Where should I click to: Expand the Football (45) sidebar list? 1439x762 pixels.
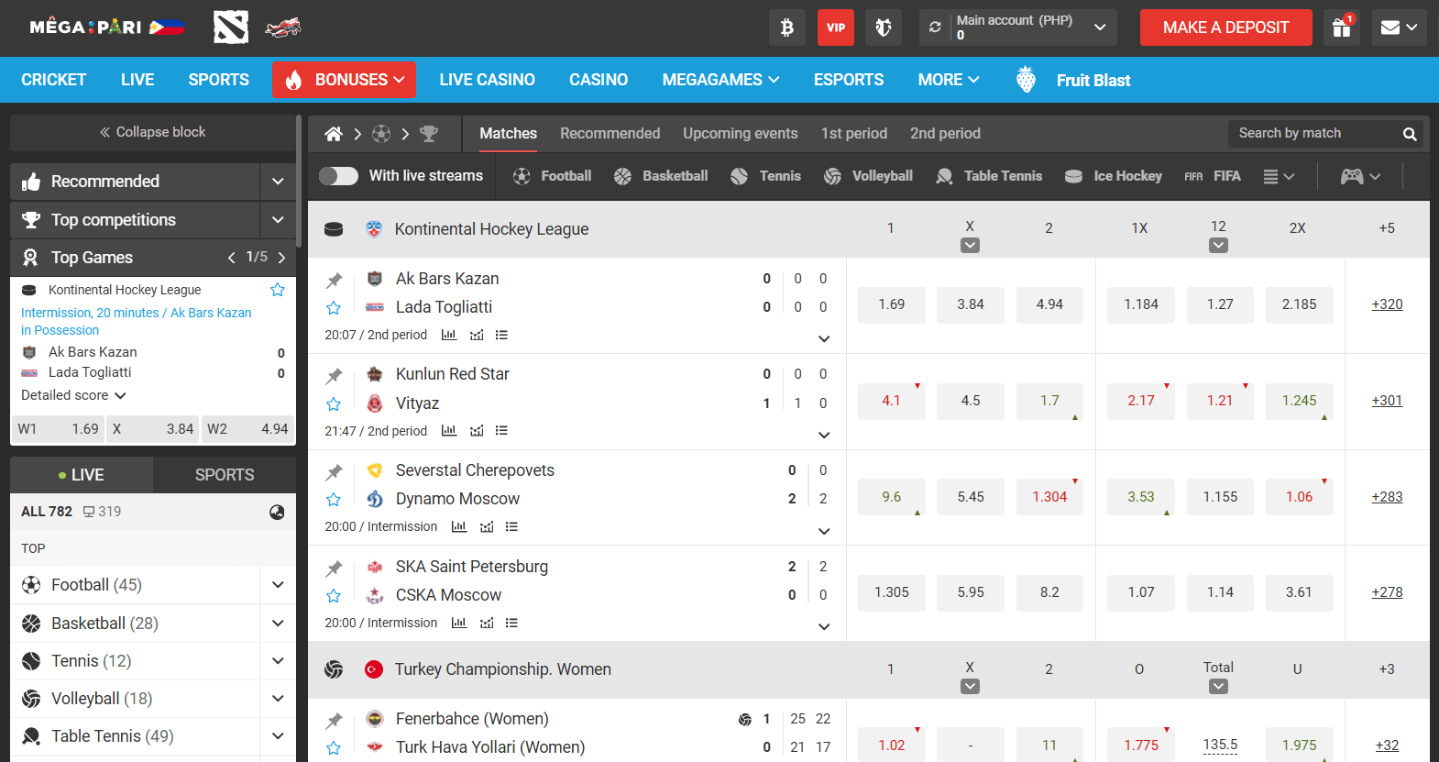278,585
